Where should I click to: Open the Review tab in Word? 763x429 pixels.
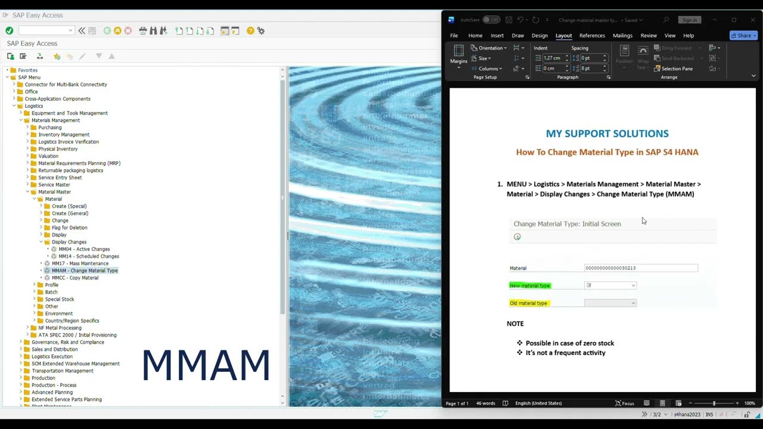click(x=649, y=36)
